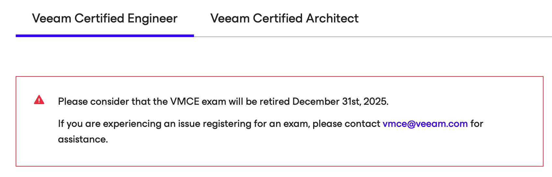552x177 pixels.
Task: Click the word "Veeam" in the Engineer tab
Action: coord(51,19)
